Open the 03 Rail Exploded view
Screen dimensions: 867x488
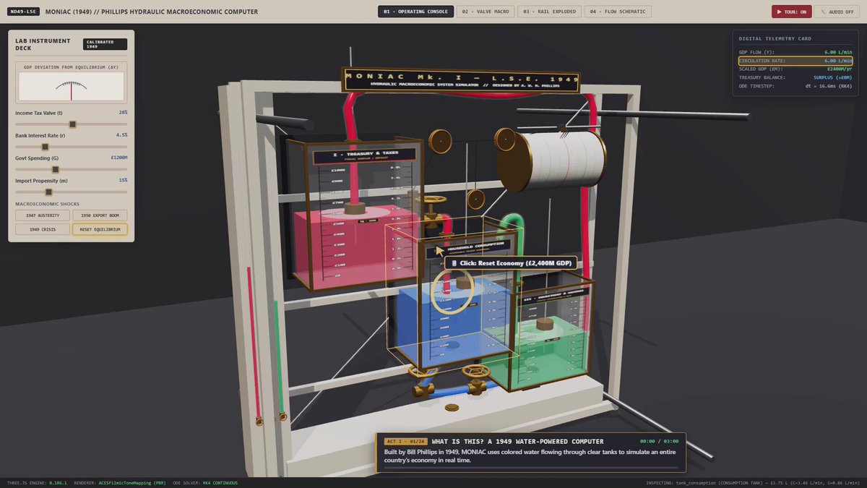(549, 12)
